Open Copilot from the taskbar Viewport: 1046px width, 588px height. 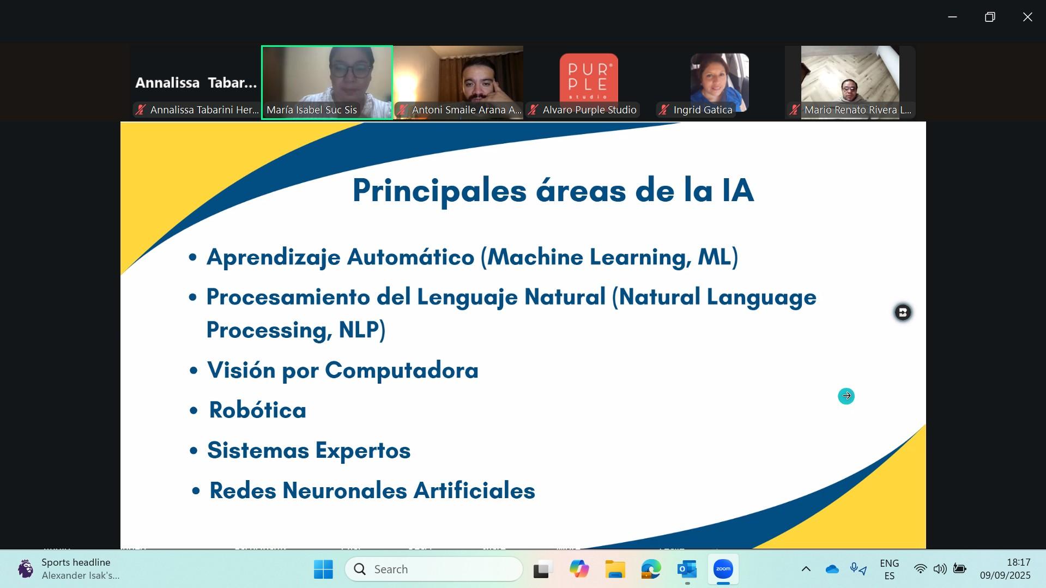point(579,569)
